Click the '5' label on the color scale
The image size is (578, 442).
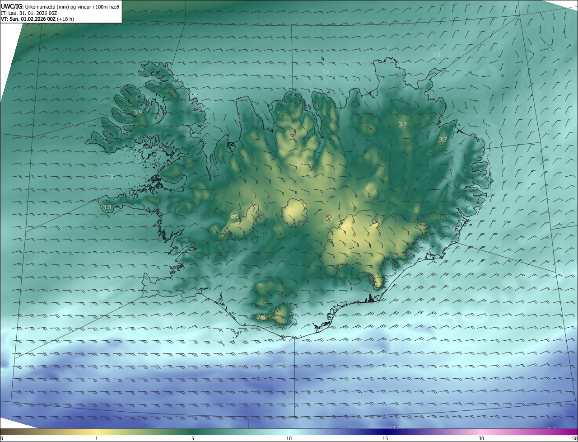pos(193,438)
